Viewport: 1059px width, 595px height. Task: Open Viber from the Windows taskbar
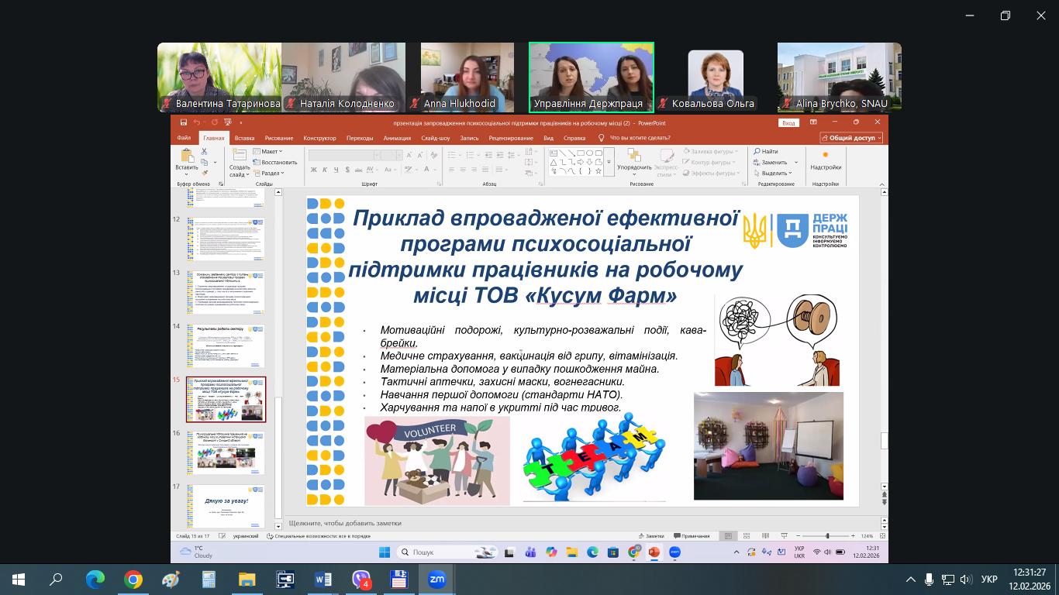tap(361, 580)
